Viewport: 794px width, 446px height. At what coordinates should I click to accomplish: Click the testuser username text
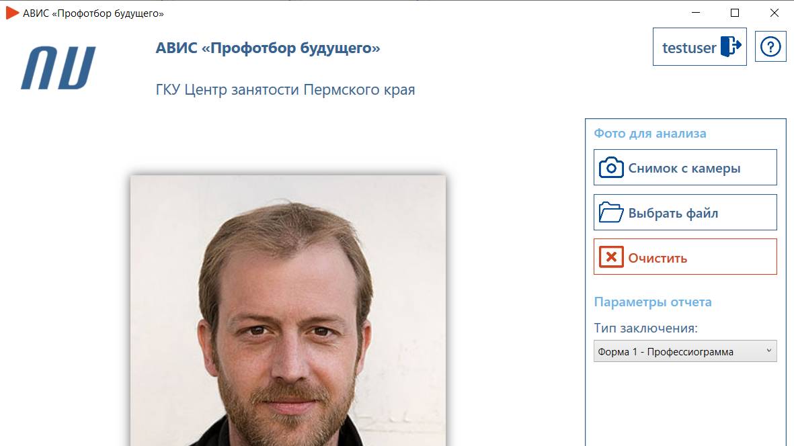click(x=688, y=48)
